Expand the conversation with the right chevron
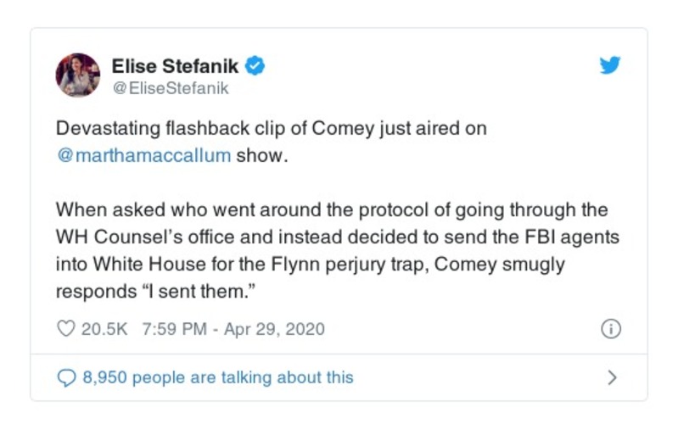This screenshot has height=435, width=678. coord(612,377)
